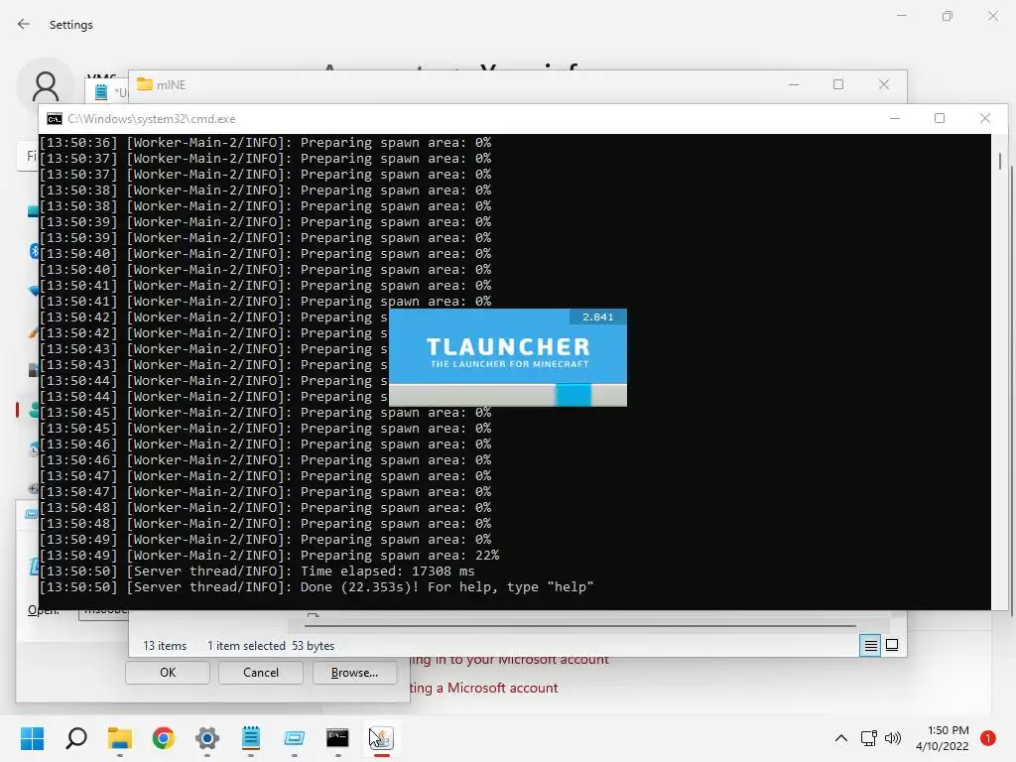Click Cancel in the Run dialog
This screenshot has width=1016, height=762.
point(261,673)
